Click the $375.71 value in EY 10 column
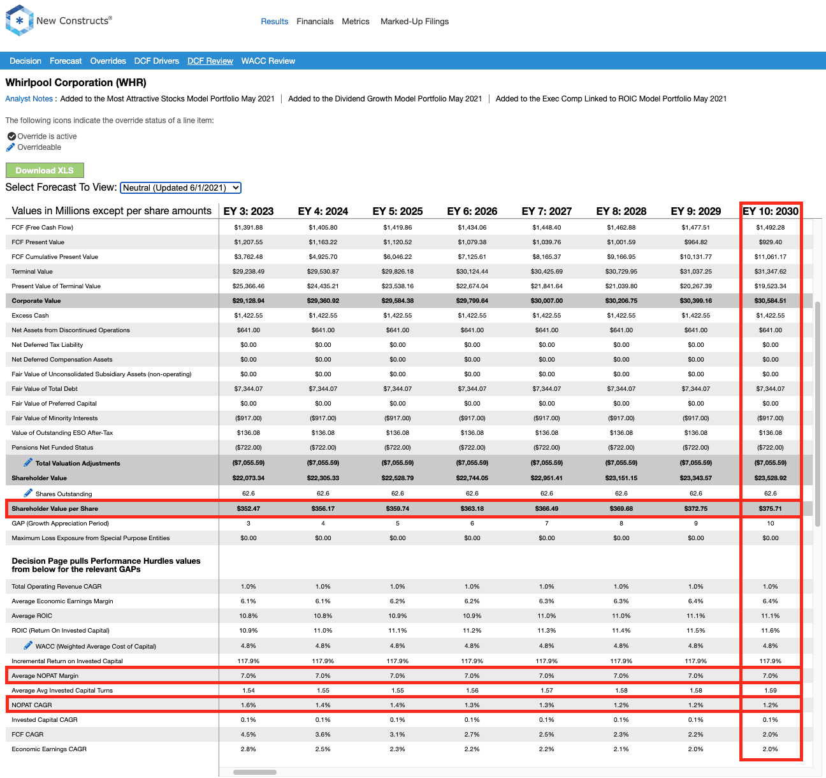This screenshot has width=826, height=778. 771,509
